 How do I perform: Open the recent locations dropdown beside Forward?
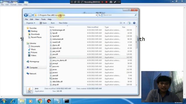click(33, 15)
